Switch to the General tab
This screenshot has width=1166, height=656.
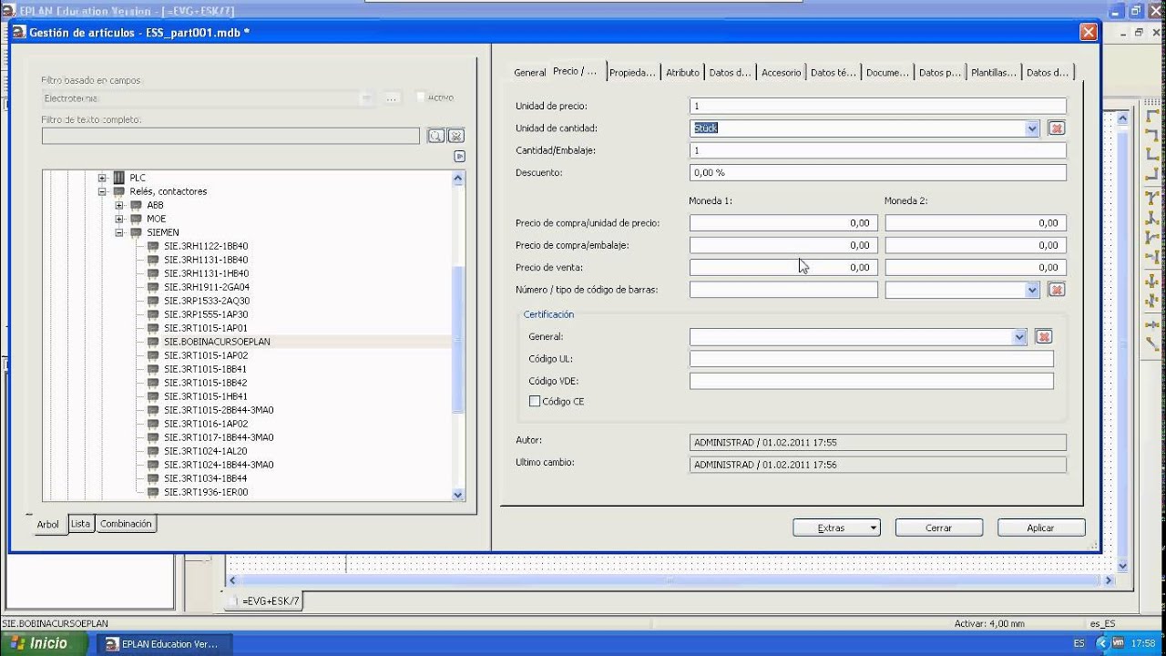click(529, 72)
